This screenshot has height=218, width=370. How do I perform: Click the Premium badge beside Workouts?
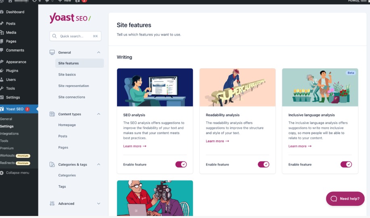pos(23,156)
